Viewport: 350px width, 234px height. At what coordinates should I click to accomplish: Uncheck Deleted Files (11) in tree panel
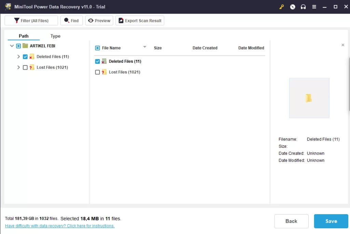(x=25, y=57)
